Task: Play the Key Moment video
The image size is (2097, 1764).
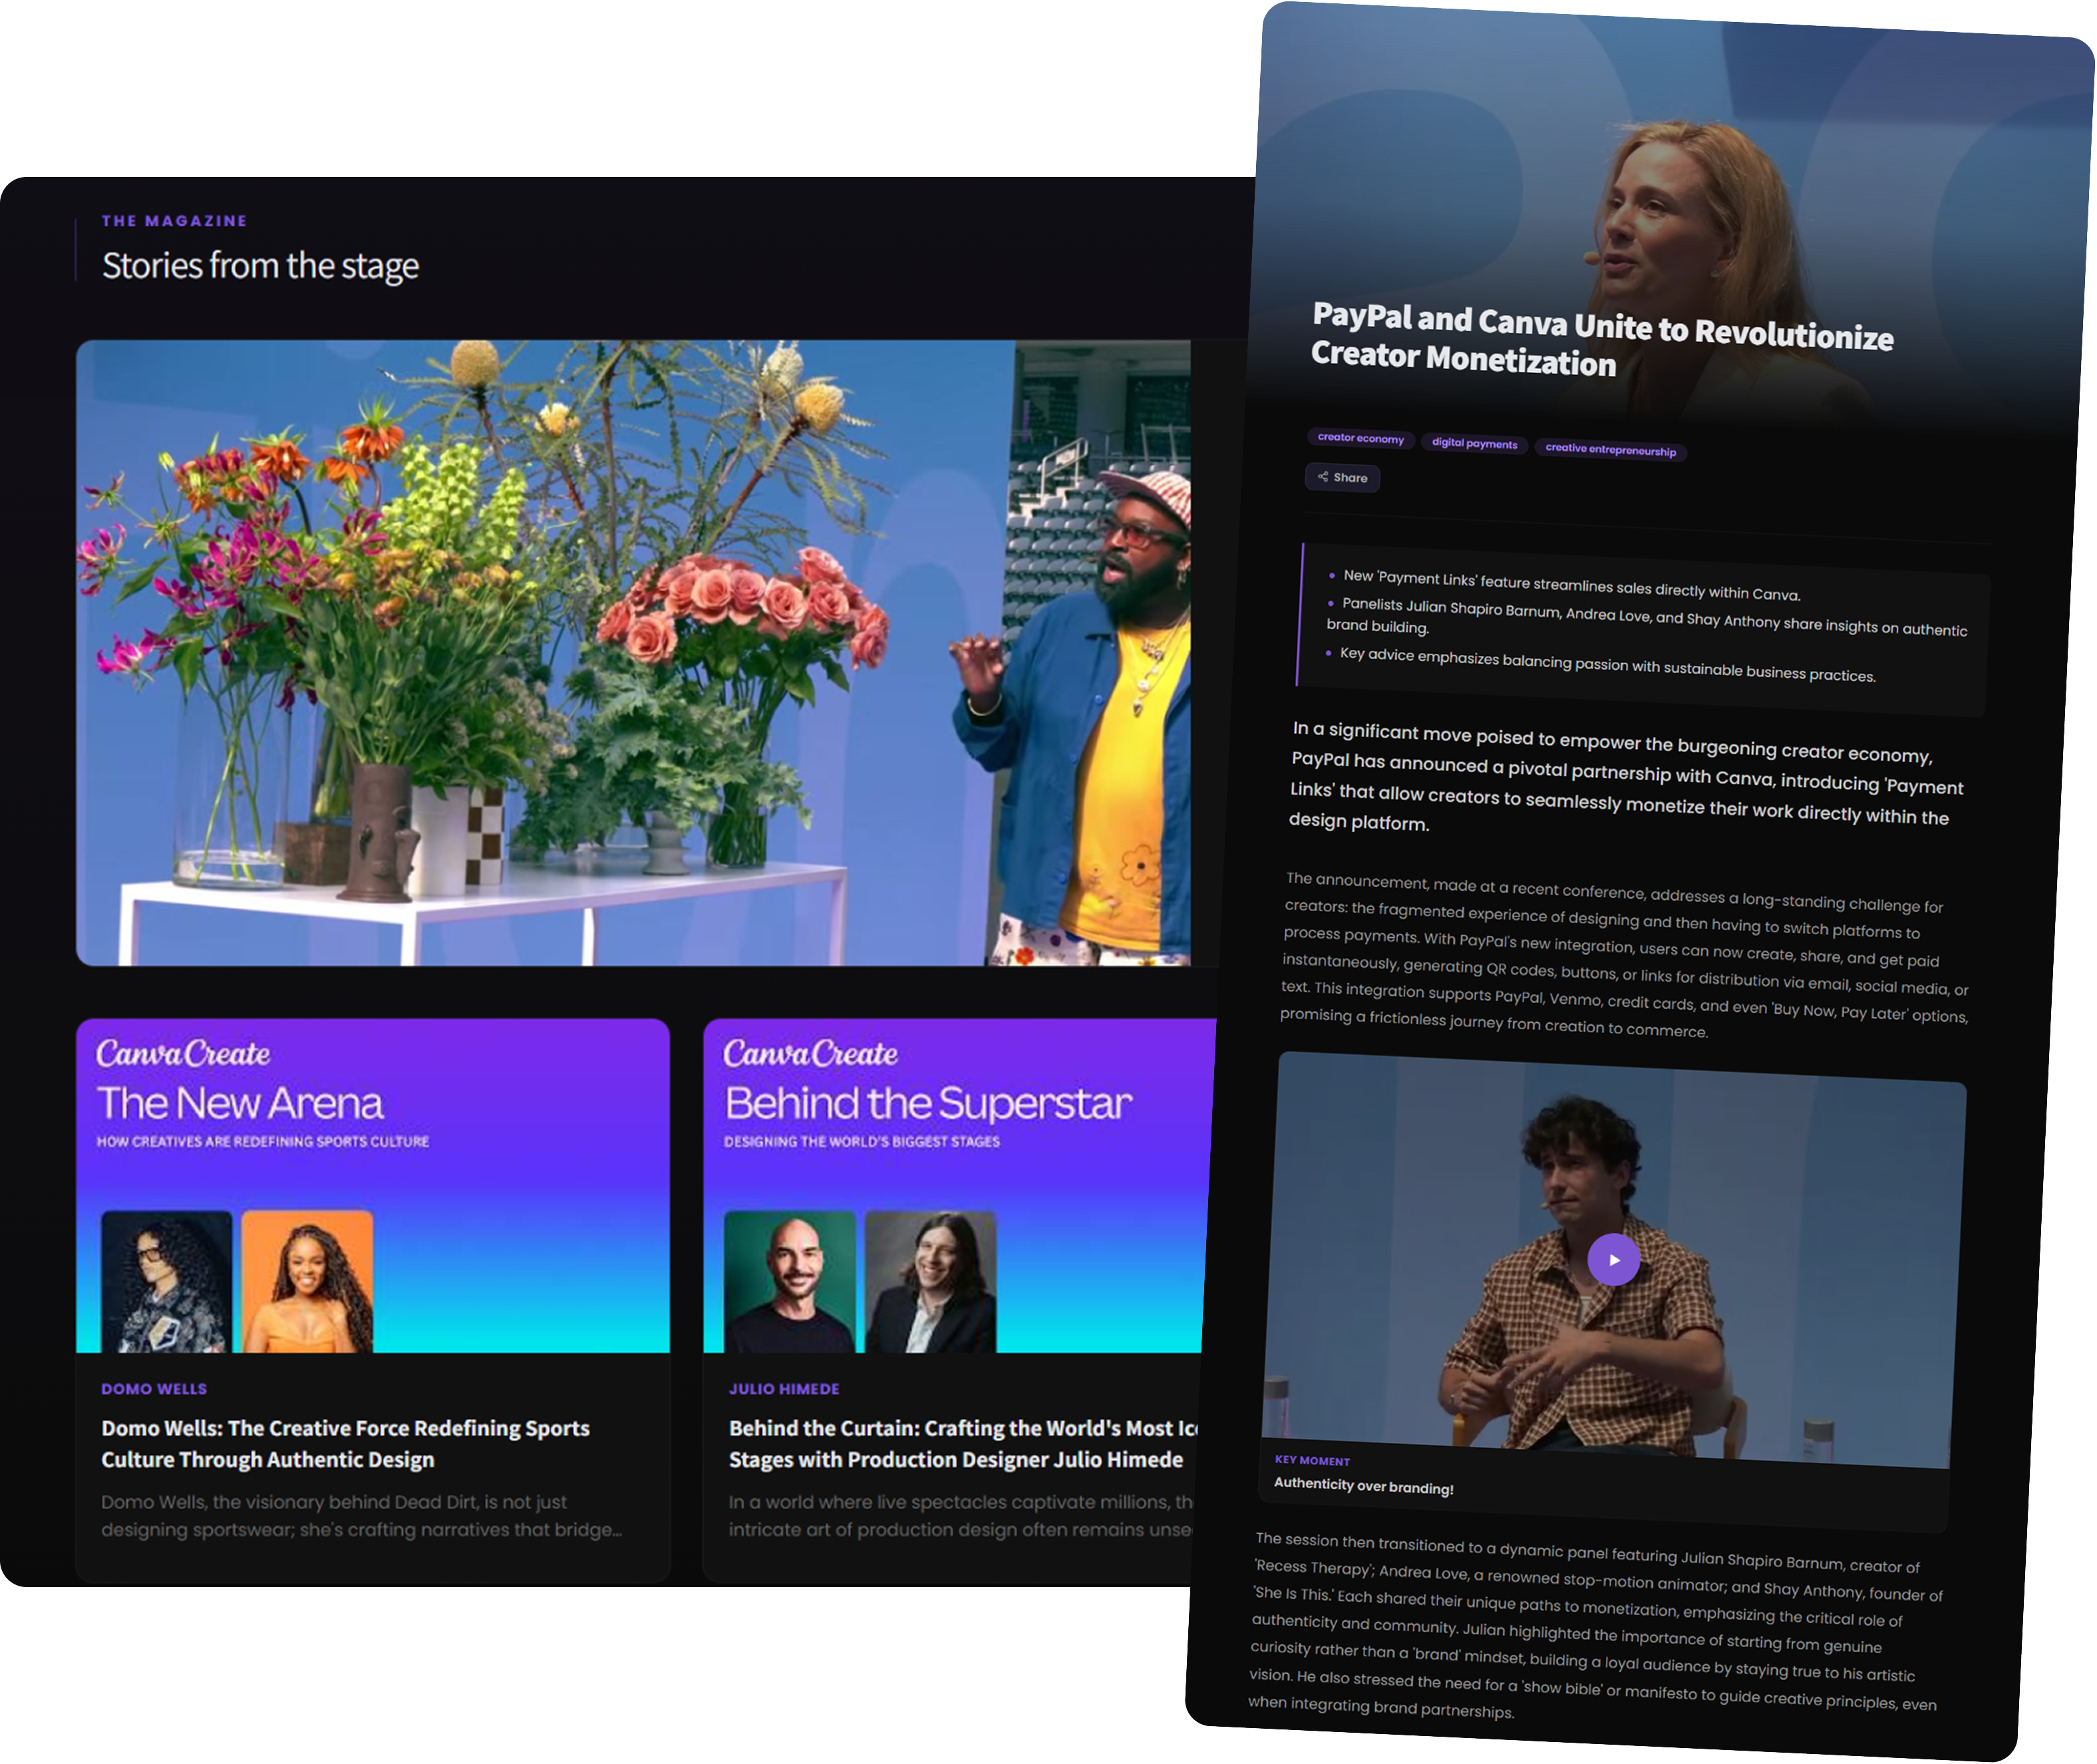Action: click(x=1613, y=1260)
